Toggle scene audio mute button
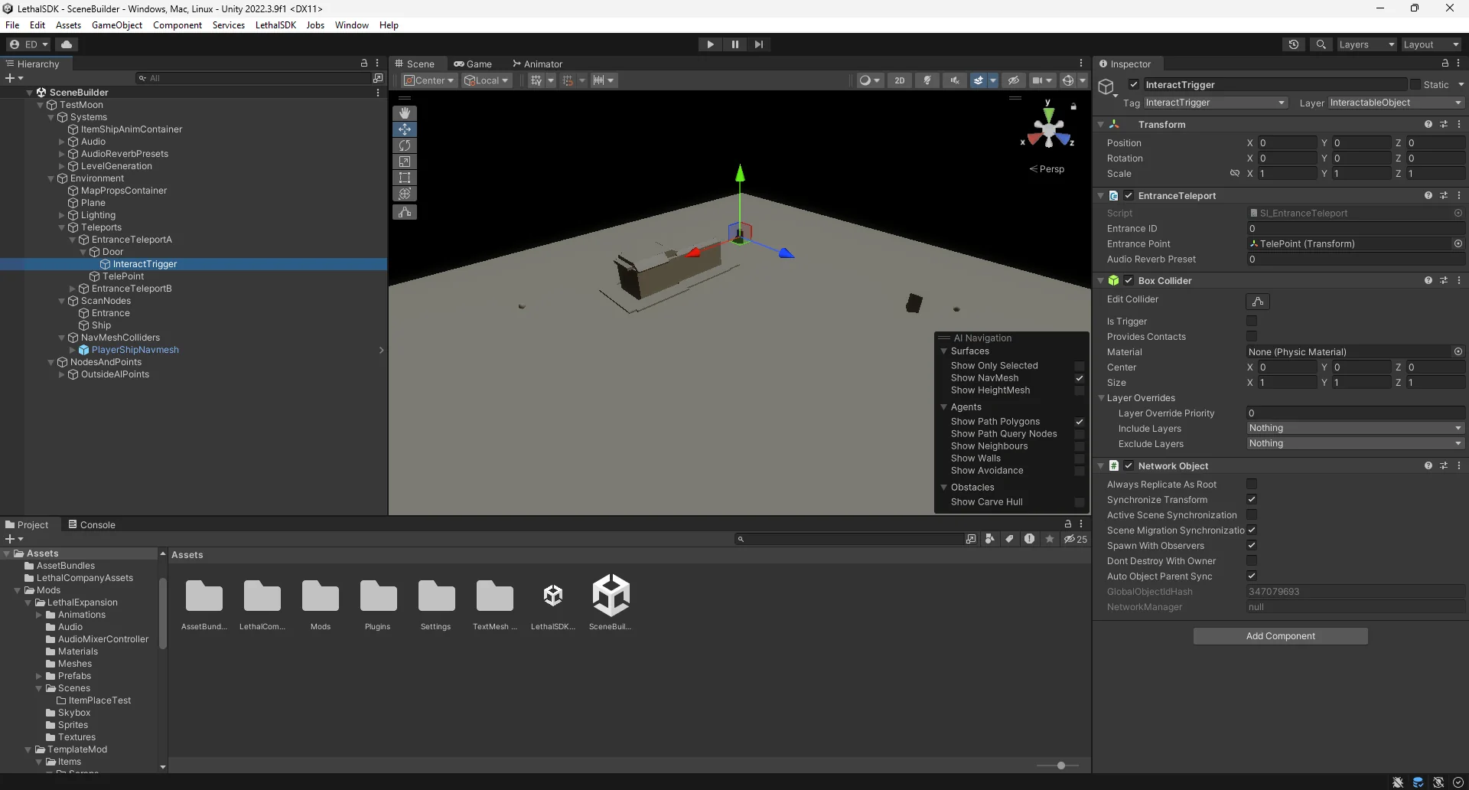The image size is (1469, 790). (955, 80)
